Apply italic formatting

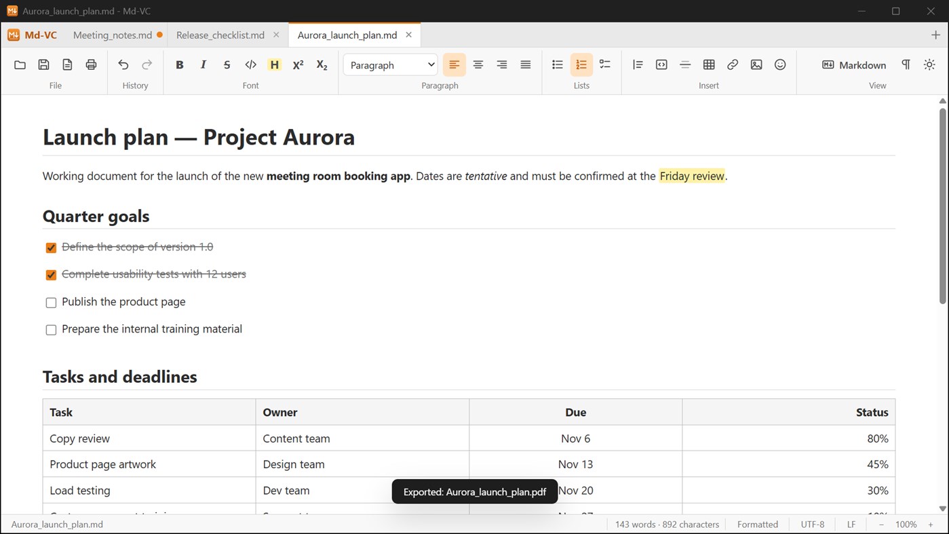[x=203, y=64]
